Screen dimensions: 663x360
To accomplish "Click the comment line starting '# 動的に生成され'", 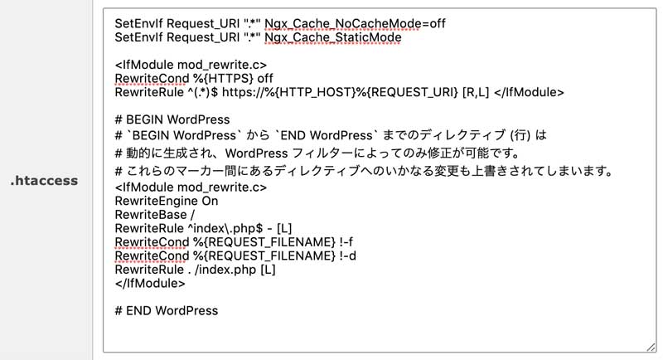I will pos(317,153).
